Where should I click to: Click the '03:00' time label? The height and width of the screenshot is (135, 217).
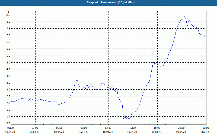tap(36, 128)
